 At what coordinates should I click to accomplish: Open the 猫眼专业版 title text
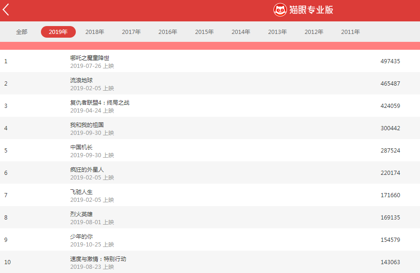point(311,10)
